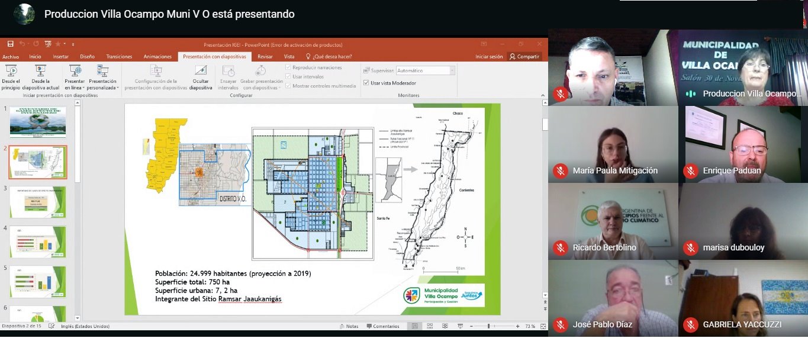Open the Comentarios pane from status bar
Viewport: 808px width, 338px height.
382,326
